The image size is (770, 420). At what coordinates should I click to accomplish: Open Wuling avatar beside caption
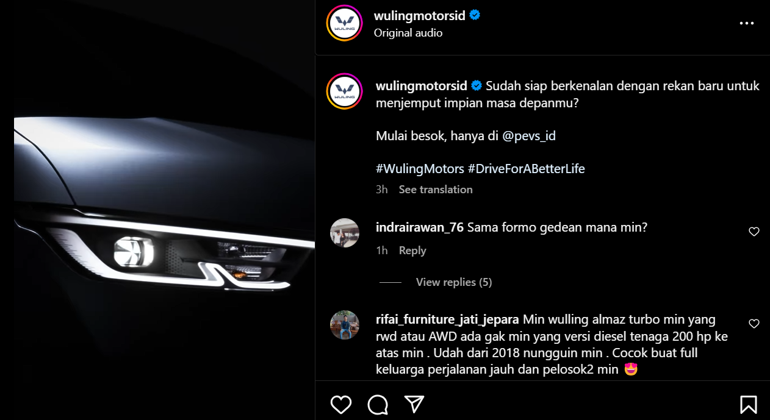pos(345,91)
